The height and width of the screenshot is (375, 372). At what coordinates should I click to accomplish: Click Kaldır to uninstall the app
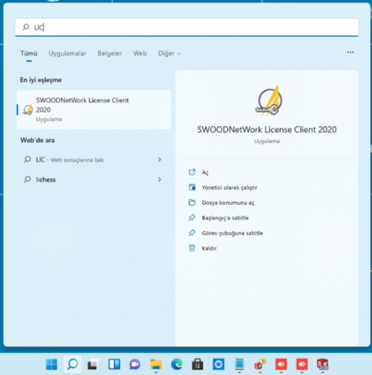[x=209, y=248]
